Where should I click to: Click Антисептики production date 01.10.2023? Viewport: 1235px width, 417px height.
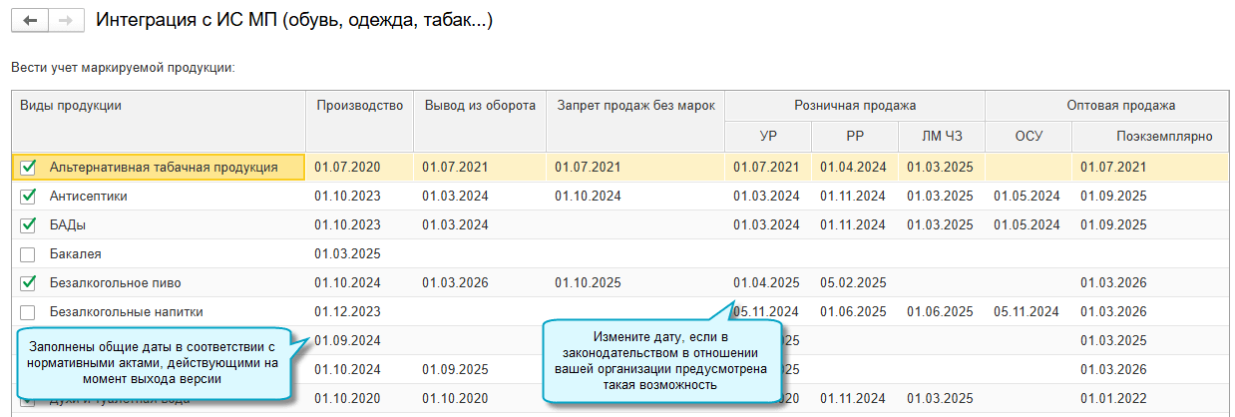click(347, 197)
